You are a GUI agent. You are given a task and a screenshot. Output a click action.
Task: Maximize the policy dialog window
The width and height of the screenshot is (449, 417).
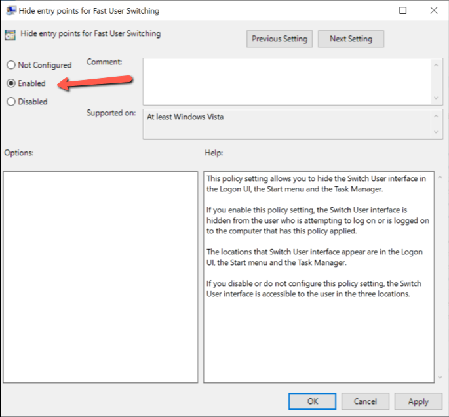pyautogui.click(x=402, y=10)
